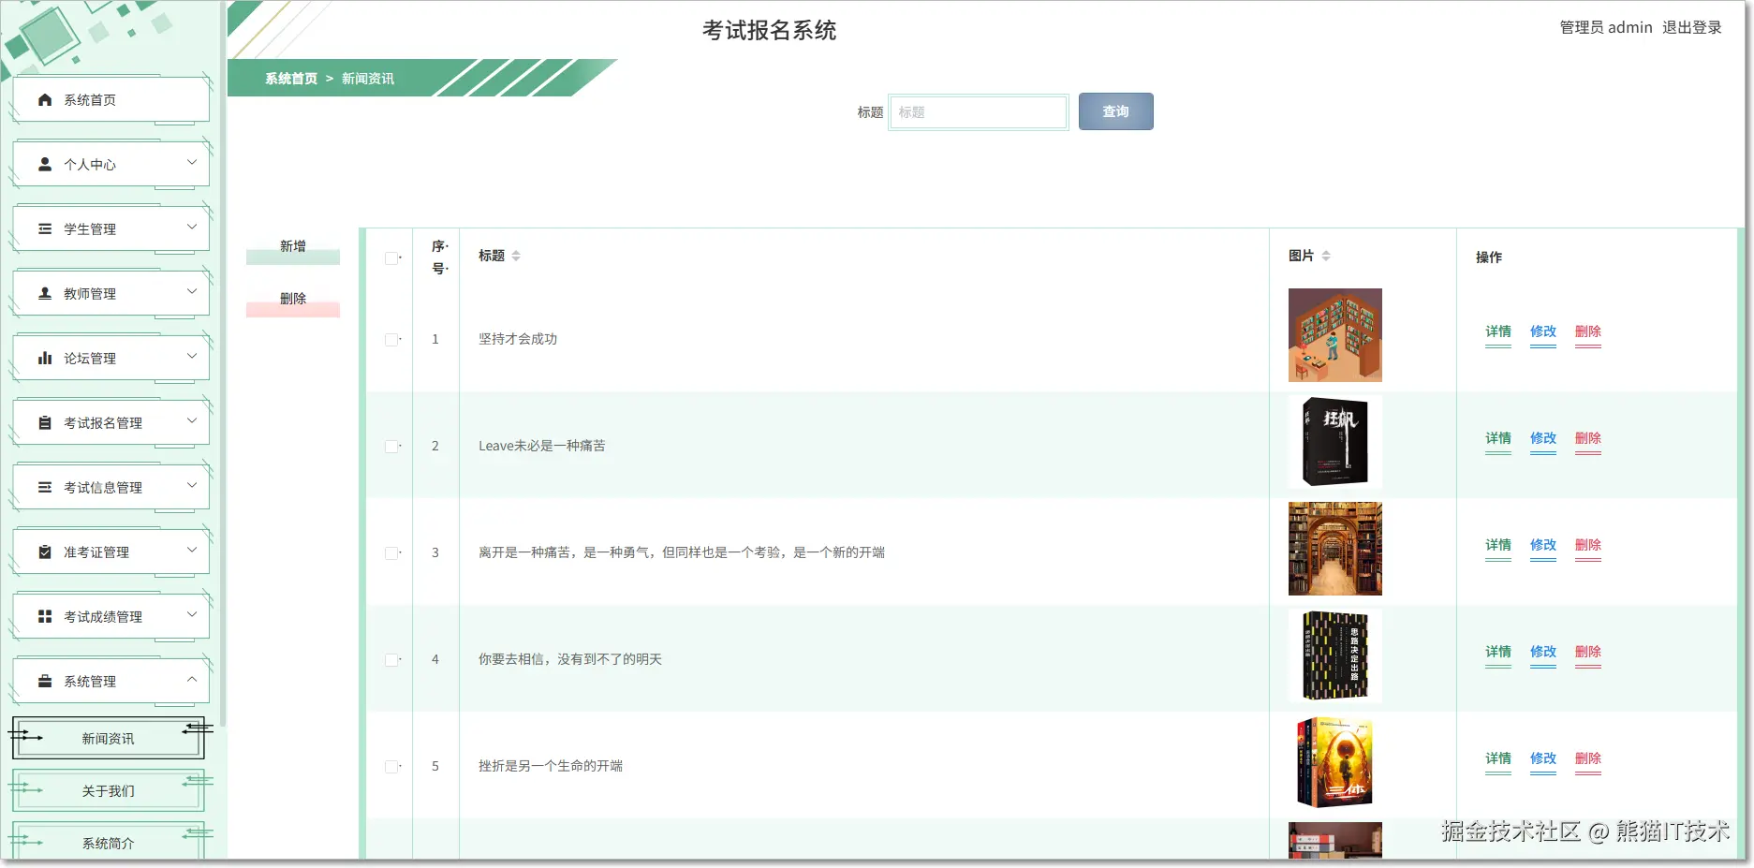This screenshot has width=1754, height=868.
Task: Open the library illustration thumbnail in row 1
Action: (1335, 335)
